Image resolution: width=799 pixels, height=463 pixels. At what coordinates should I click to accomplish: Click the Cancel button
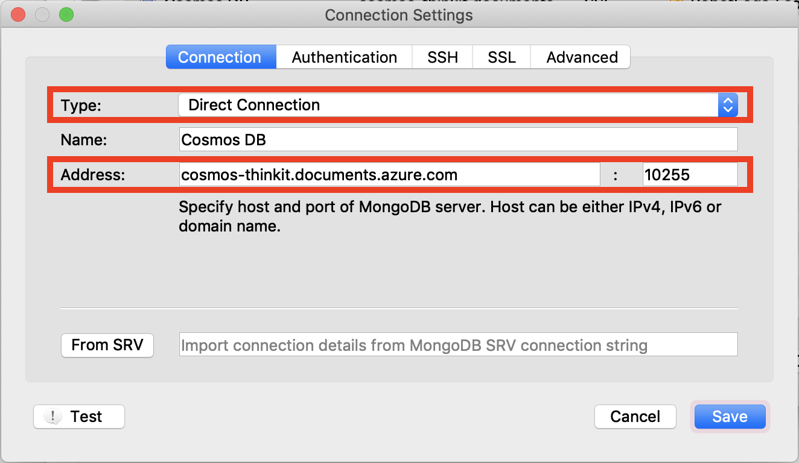635,417
